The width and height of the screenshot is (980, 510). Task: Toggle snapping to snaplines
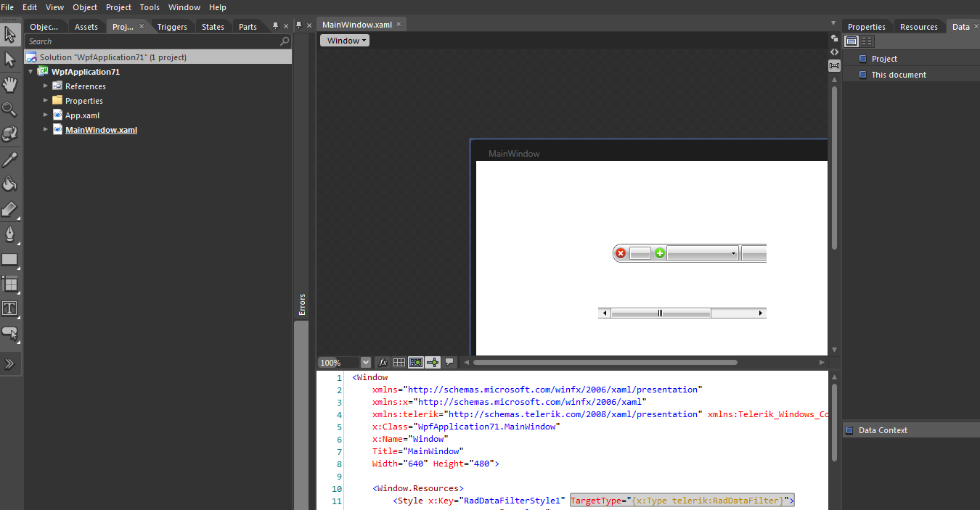tap(433, 362)
